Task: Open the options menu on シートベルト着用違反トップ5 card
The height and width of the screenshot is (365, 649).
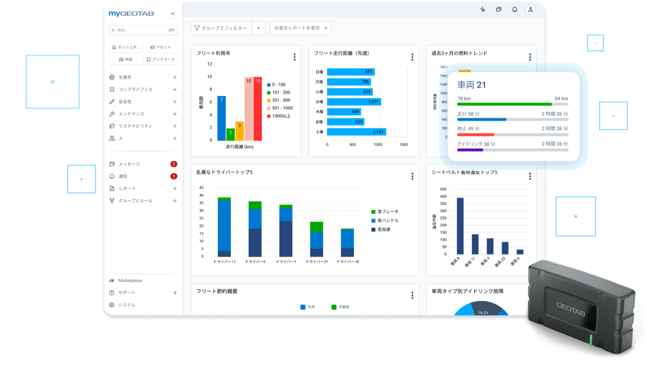Action: pyautogui.click(x=530, y=176)
